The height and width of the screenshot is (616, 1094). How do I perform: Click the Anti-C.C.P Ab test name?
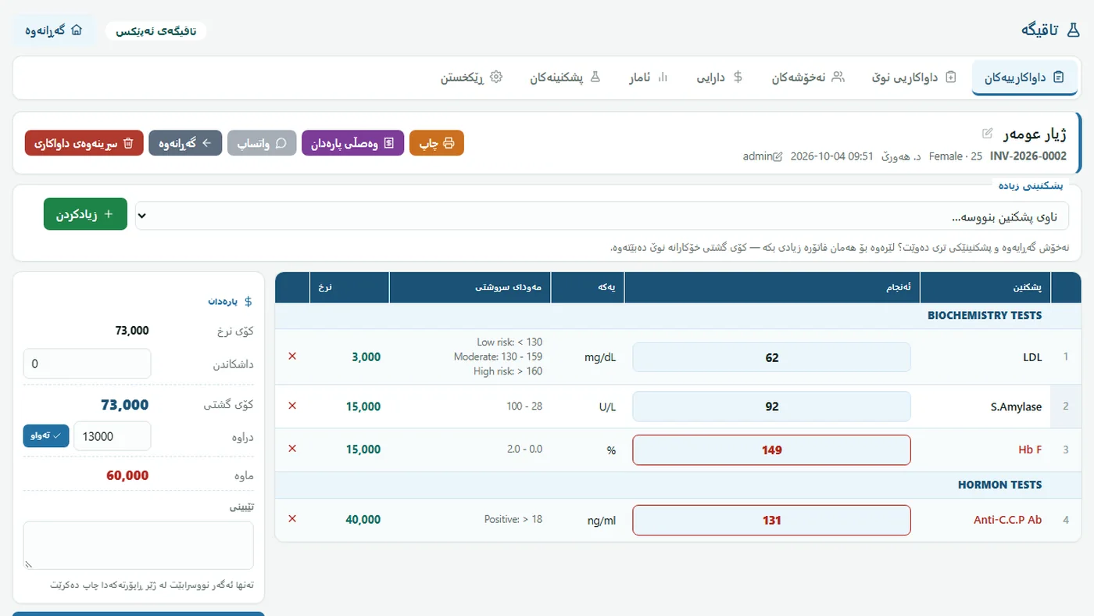pyautogui.click(x=1008, y=520)
